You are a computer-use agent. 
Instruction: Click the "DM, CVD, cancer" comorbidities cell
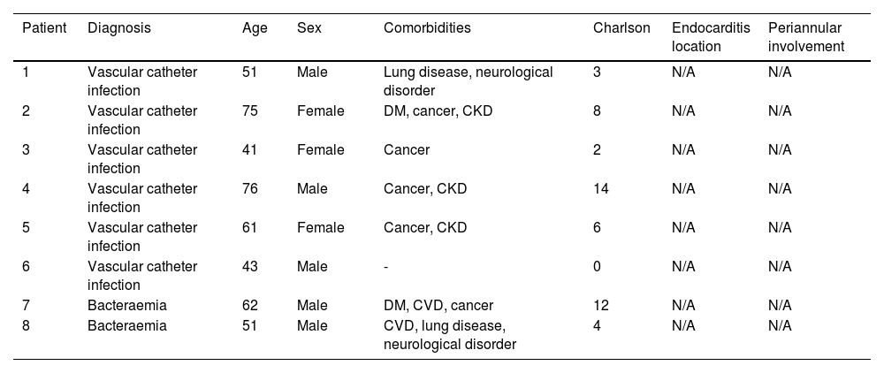tap(438, 306)
